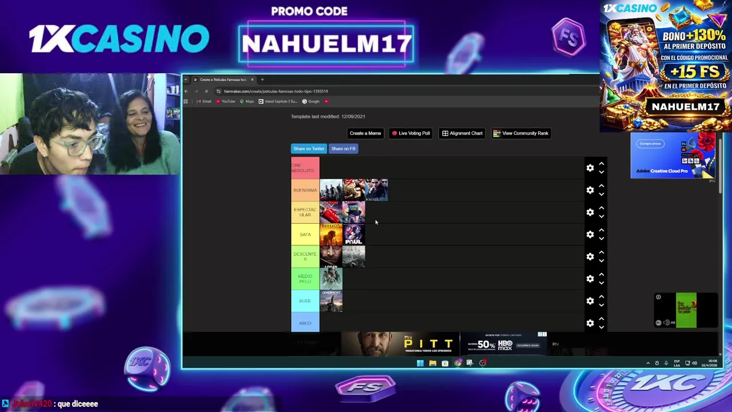The width and height of the screenshot is (732, 412).
Task: Select the 300 poster in BUENISIMA
Action: [354, 190]
